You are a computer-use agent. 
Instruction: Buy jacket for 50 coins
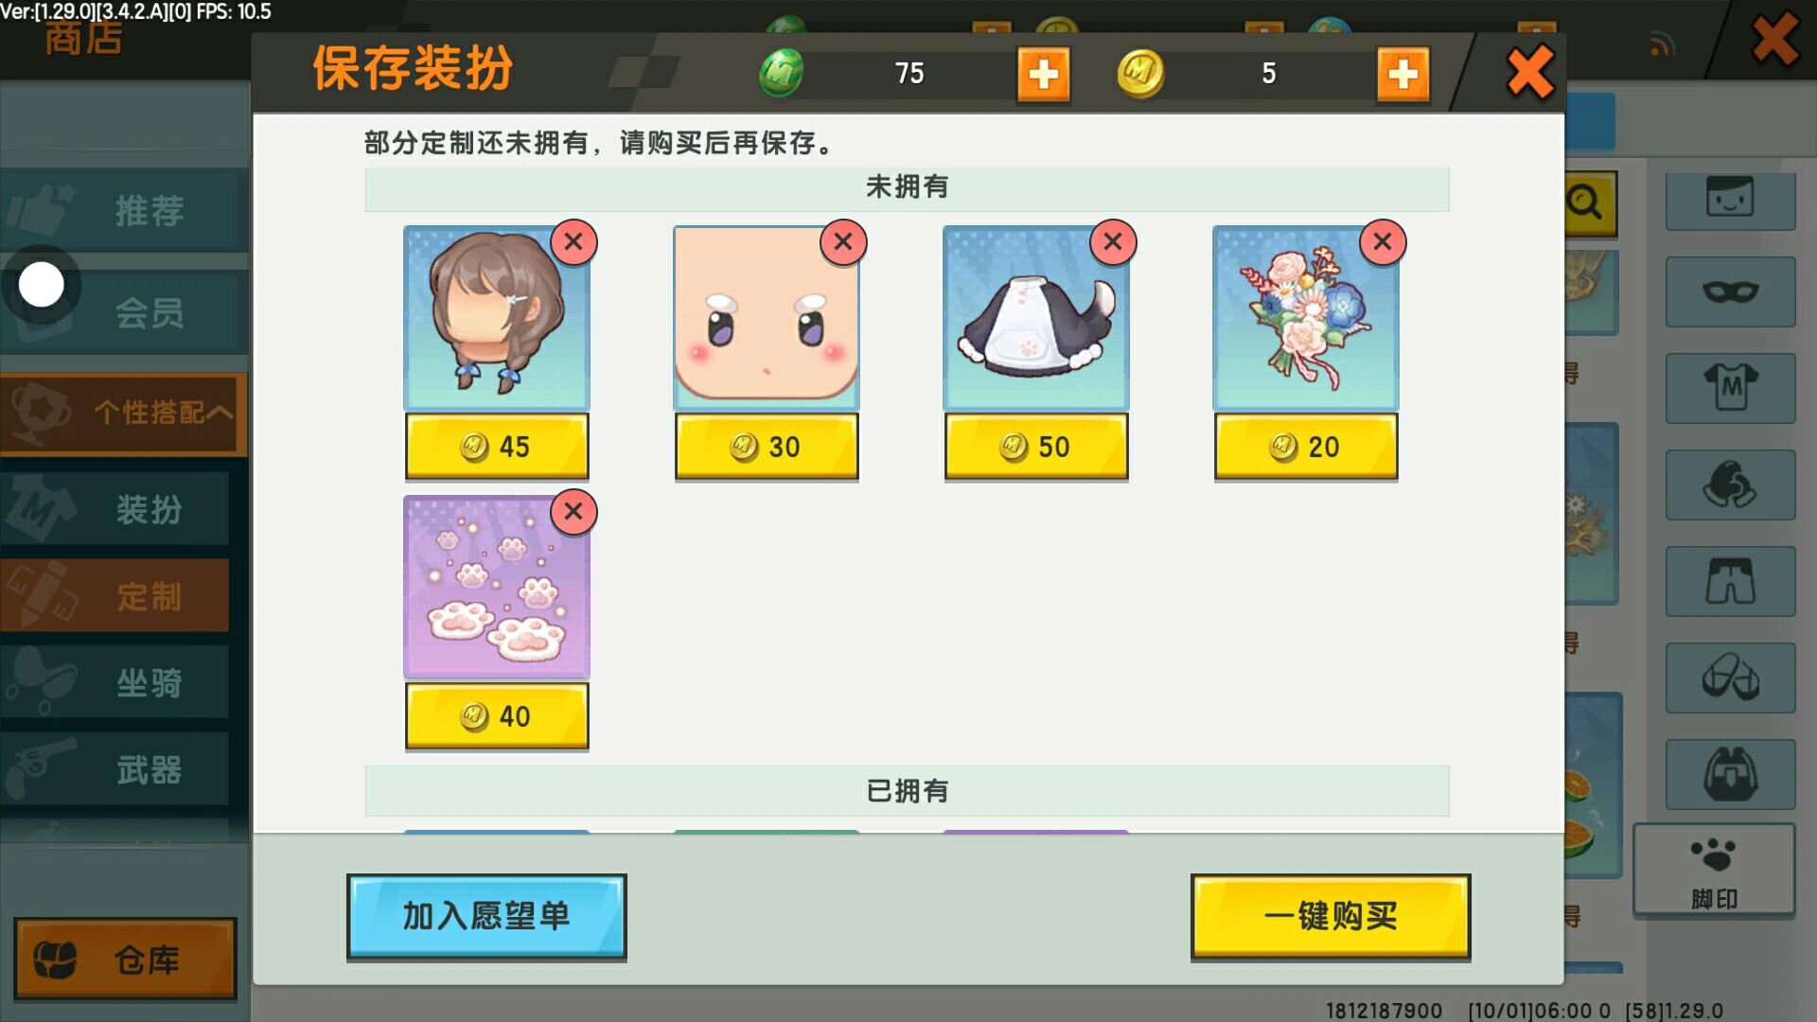(x=1036, y=446)
